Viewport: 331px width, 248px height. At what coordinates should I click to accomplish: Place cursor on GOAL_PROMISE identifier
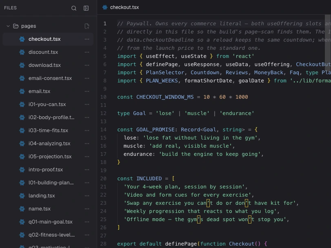pyautogui.click(x=155, y=130)
